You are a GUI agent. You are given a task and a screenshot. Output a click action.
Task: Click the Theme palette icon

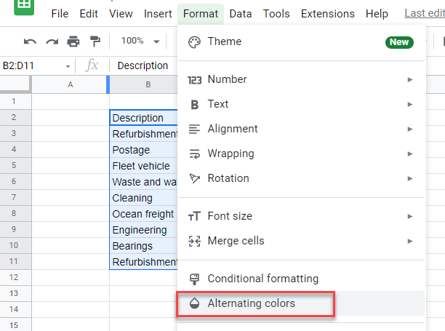coord(194,41)
